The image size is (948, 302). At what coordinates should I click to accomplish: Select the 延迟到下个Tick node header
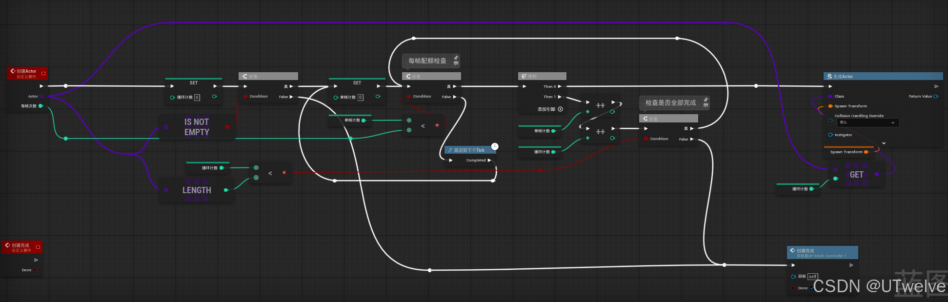(470, 150)
